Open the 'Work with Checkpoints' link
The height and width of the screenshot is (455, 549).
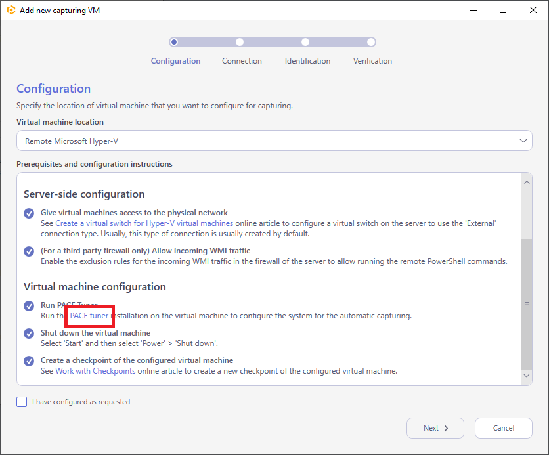(x=95, y=371)
